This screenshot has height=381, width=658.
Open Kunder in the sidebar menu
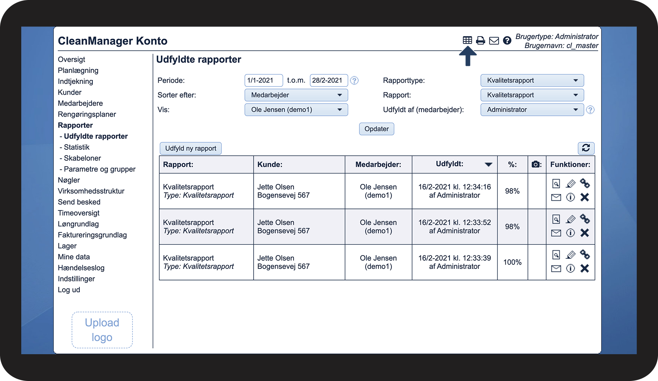(70, 92)
